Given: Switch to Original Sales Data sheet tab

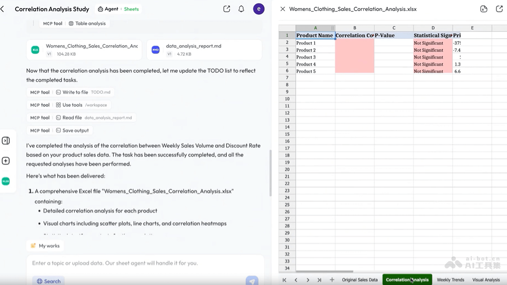Looking at the screenshot, I should 360,280.
